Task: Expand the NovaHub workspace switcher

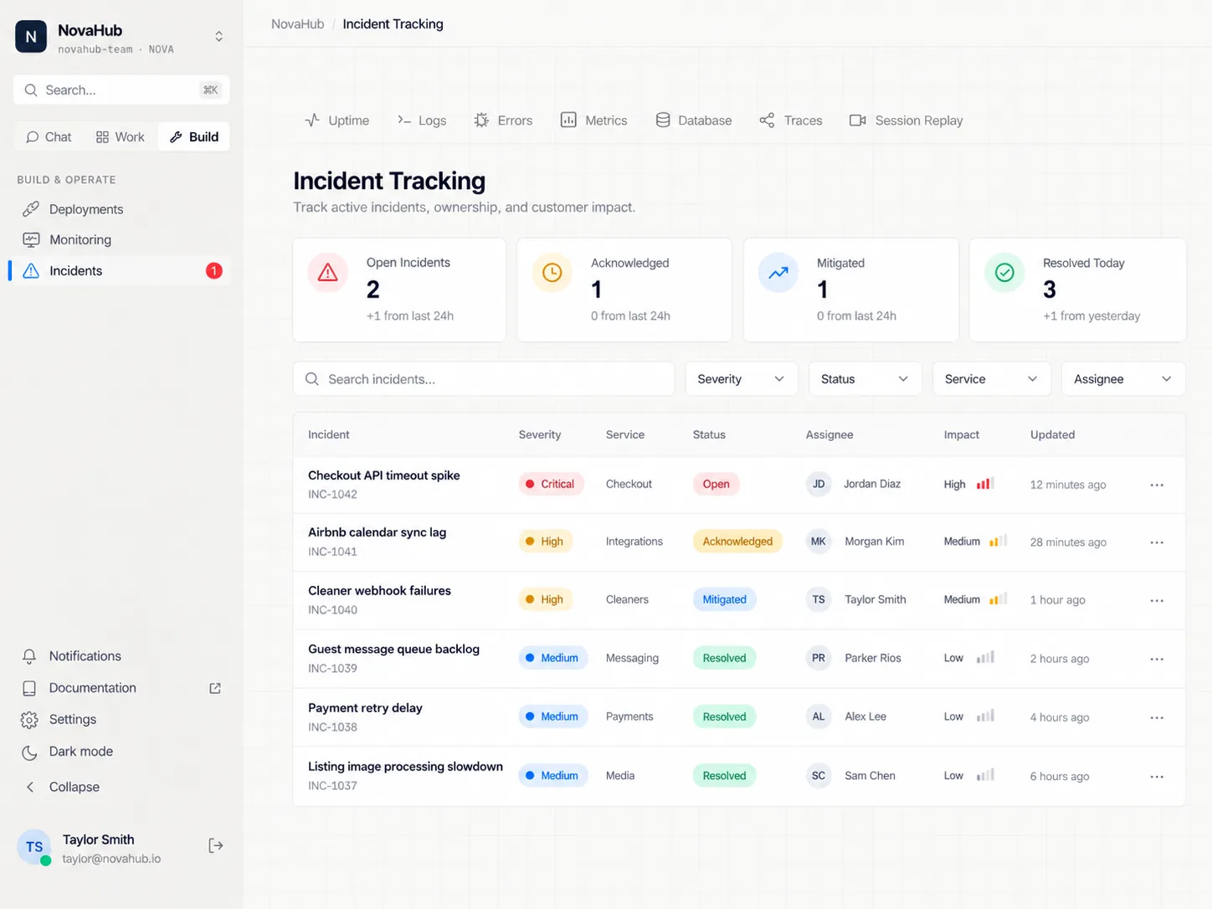Action: pos(218,37)
